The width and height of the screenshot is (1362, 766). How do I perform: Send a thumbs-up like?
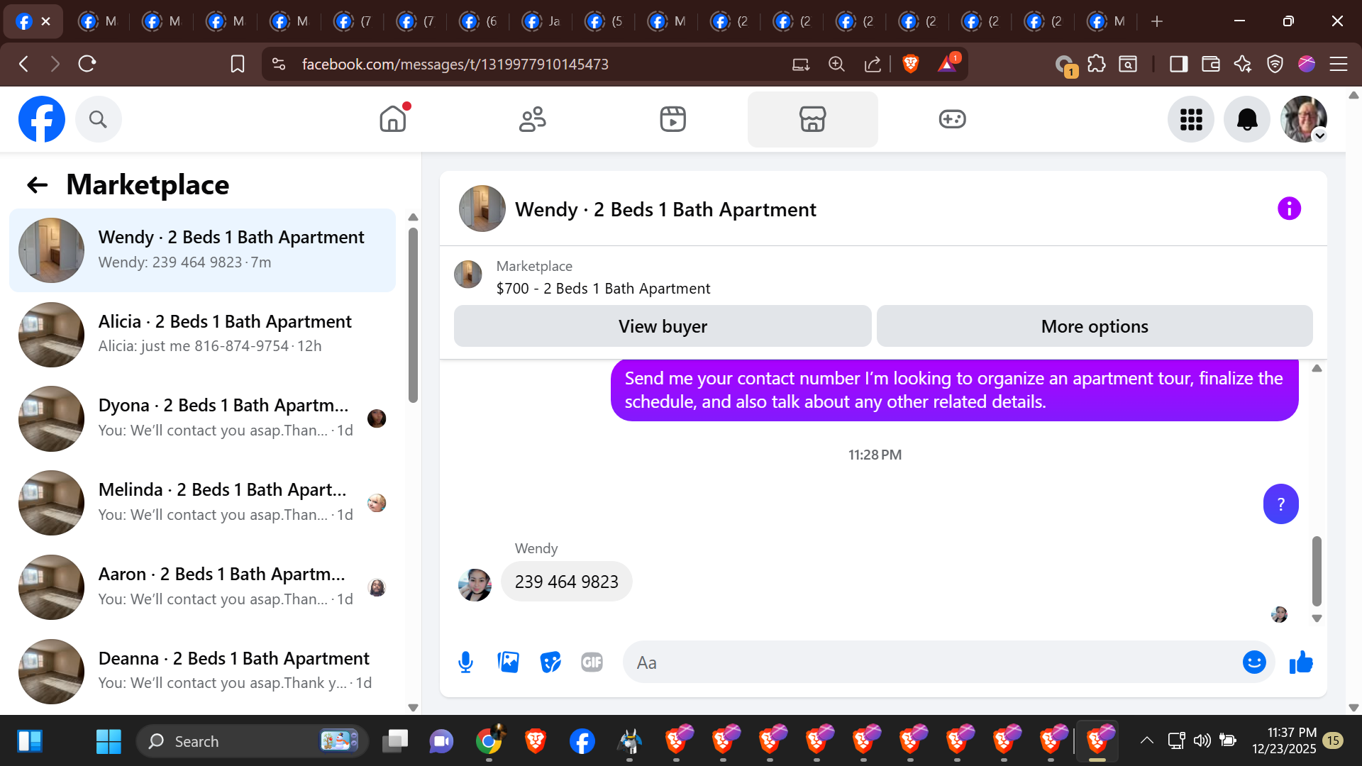[x=1301, y=662]
